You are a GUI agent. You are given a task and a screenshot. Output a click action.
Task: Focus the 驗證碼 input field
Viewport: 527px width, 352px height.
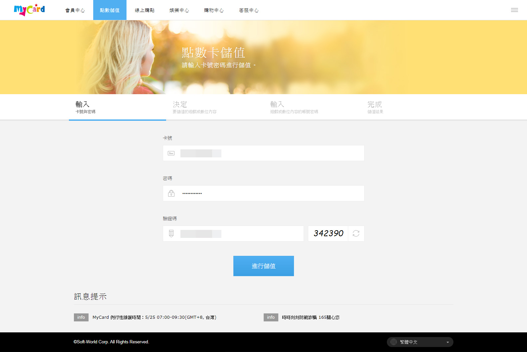[x=233, y=234]
